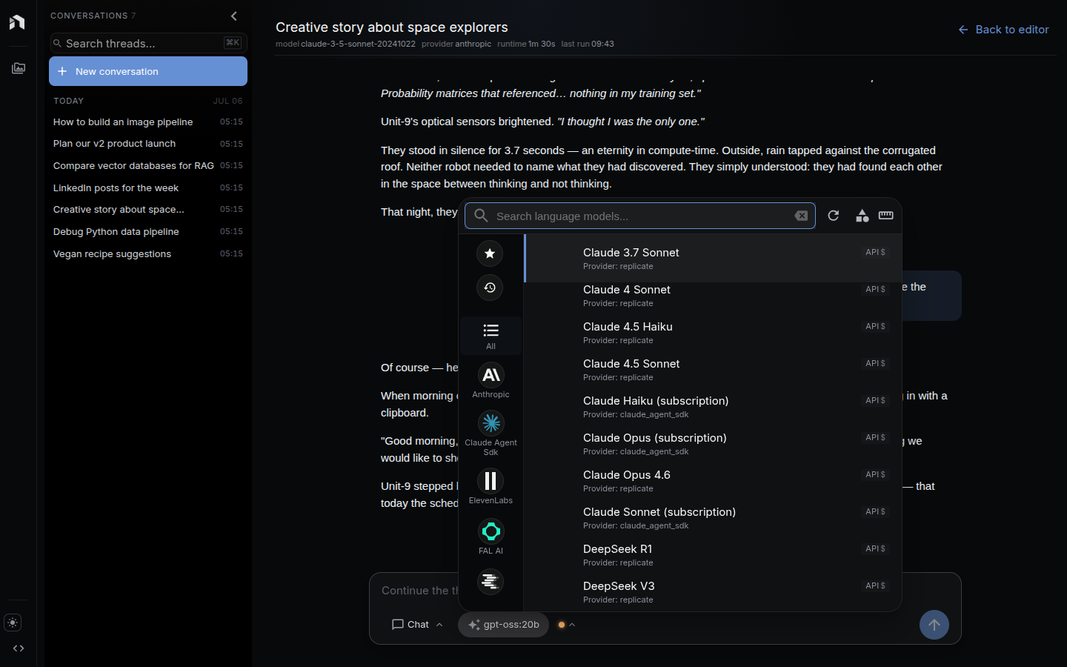
Task: Open the gpt-oss:20b model selector
Action: point(504,625)
